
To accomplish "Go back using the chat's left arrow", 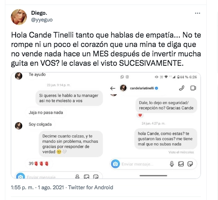I will coord(113,88).
